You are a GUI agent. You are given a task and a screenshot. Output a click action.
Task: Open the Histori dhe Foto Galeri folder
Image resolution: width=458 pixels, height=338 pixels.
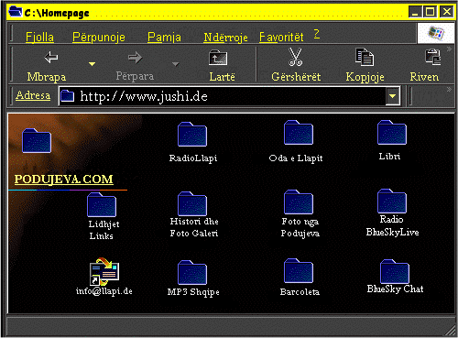tap(192, 203)
